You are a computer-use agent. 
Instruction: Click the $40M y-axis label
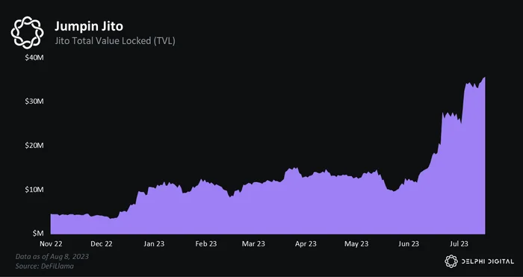click(x=34, y=57)
